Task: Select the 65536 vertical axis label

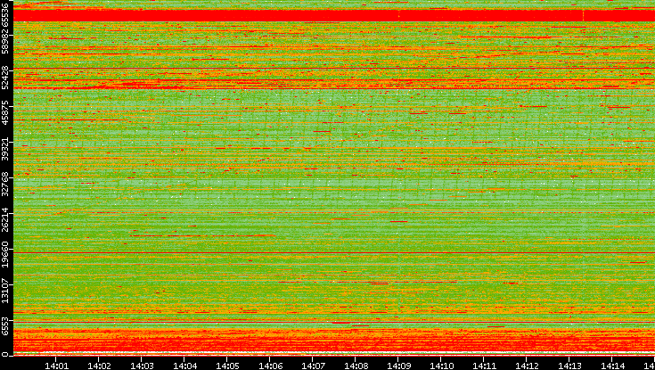Action: pyautogui.click(x=4, y=13)
